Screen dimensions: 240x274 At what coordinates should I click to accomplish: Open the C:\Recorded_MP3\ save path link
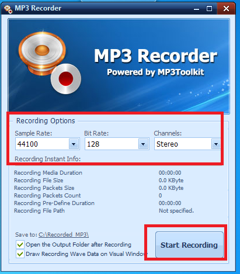64,234
